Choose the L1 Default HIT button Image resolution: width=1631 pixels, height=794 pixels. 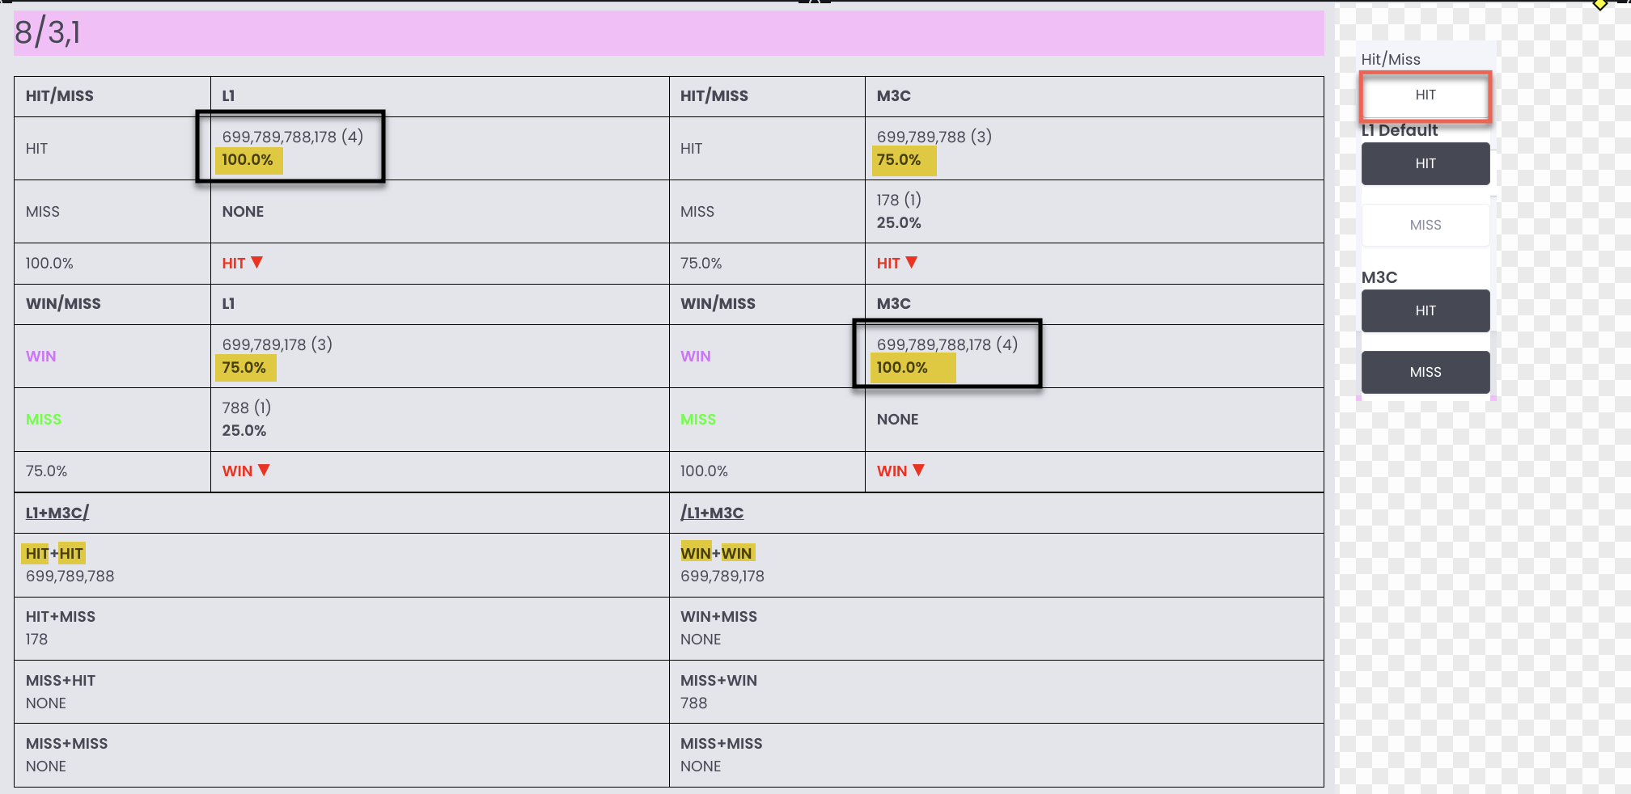[1426, 163]
